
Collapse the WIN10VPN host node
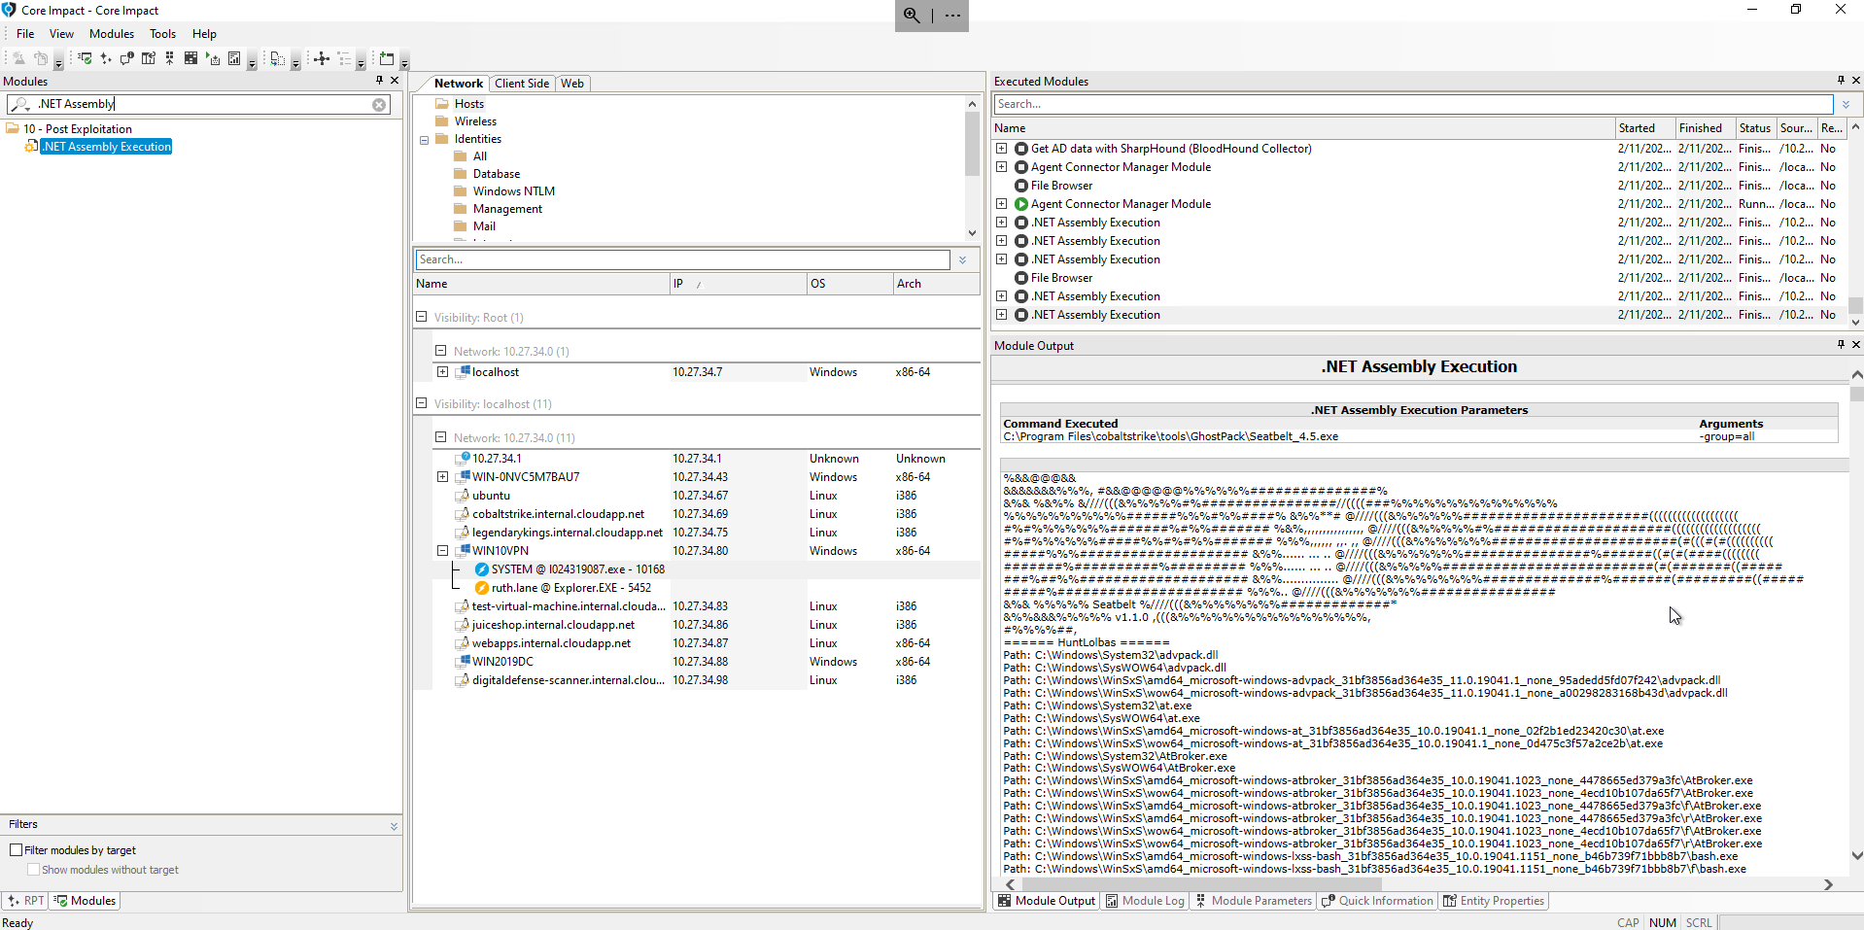tap(442, 551)
